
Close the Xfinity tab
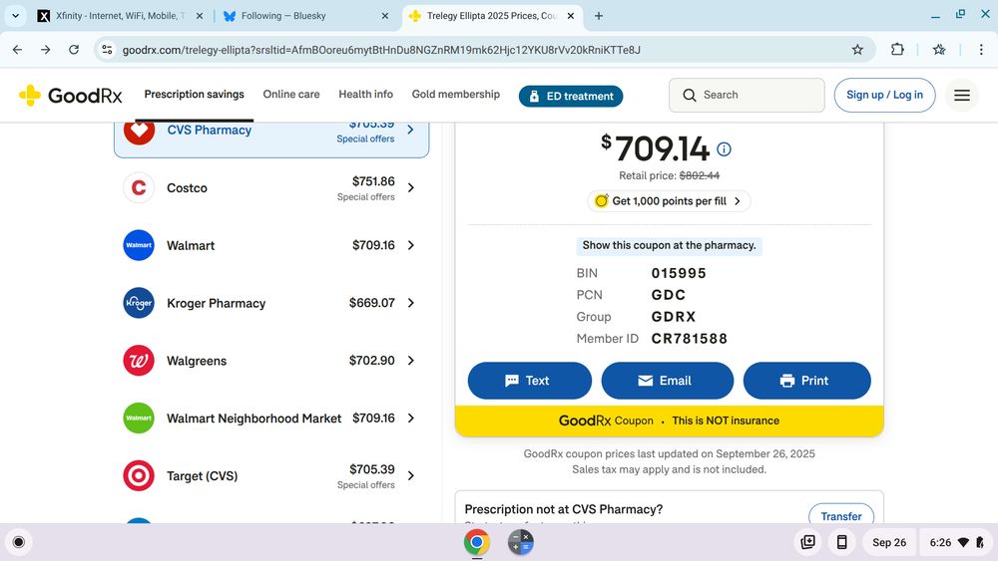[200, 16]
